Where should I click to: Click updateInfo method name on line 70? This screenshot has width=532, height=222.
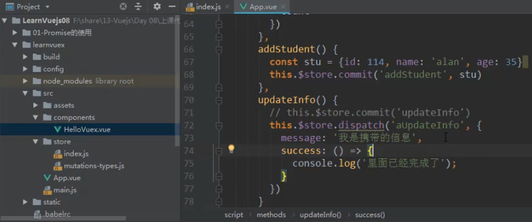pyautogui.click(x=287, y=100)
